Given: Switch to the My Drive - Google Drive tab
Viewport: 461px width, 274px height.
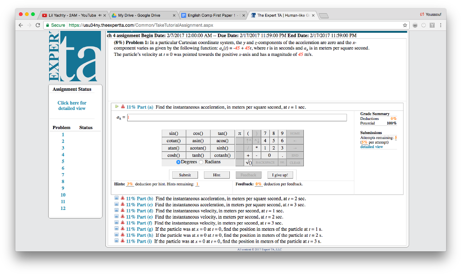Looking at the screenshot, I should click(x=139, y=15).
